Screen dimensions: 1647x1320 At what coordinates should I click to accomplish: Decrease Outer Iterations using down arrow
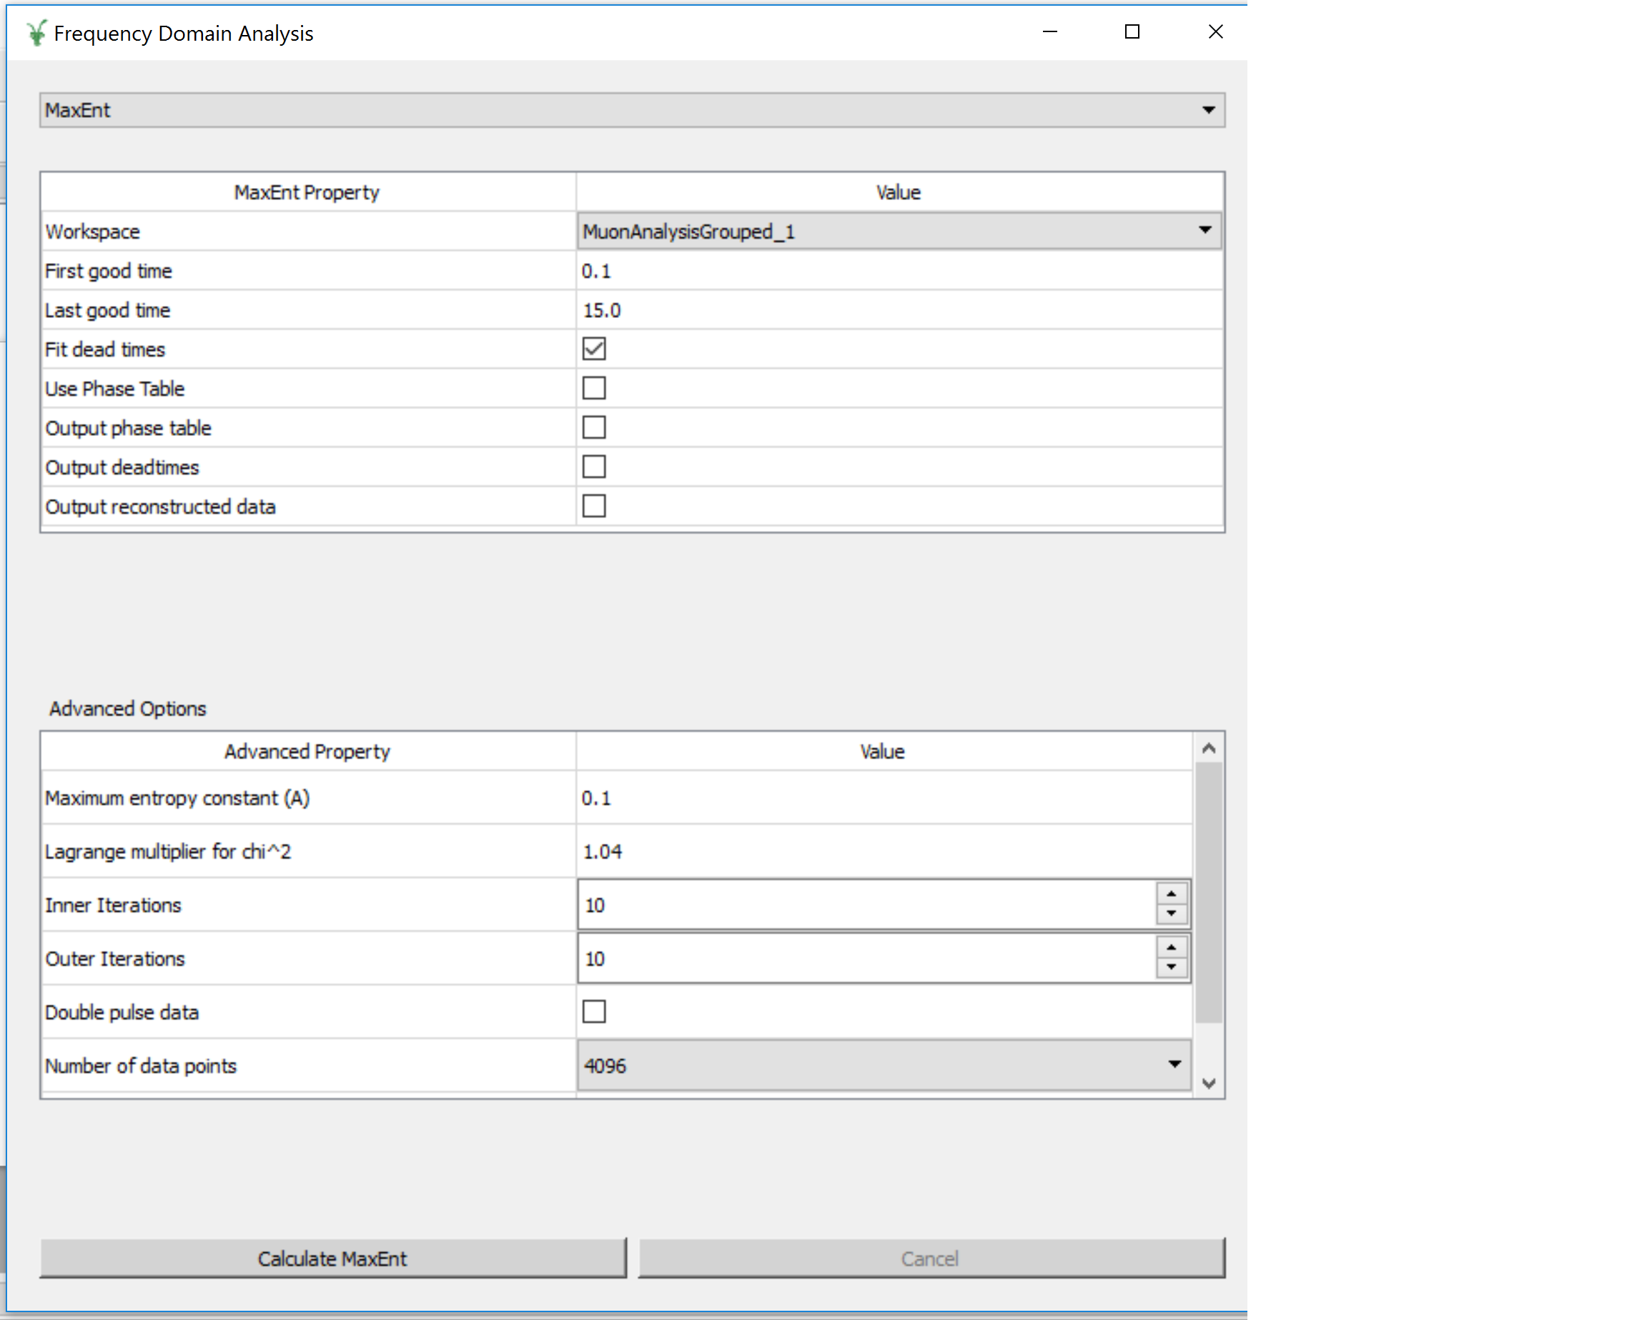tap(1170, 968)
